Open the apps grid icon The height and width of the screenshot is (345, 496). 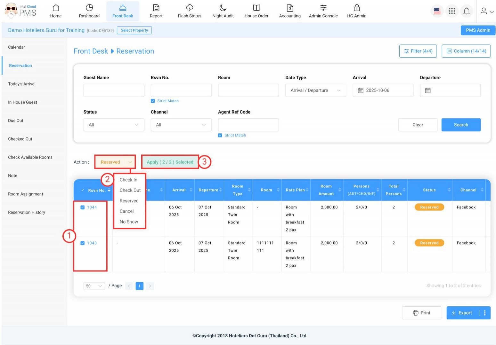click(452, 11)
